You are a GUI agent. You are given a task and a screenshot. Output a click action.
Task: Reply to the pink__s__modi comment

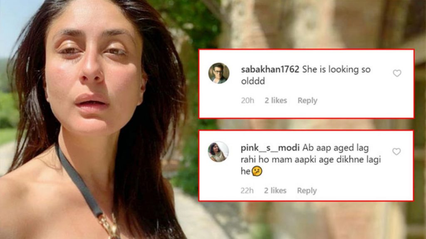coord(307,191)
